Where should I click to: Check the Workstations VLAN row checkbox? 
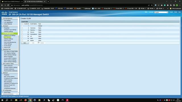pyautogui.click(x=22, y=34)
